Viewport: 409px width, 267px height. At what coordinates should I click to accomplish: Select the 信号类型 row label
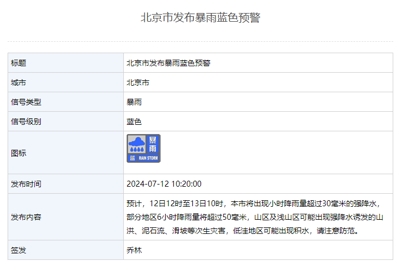26,102
